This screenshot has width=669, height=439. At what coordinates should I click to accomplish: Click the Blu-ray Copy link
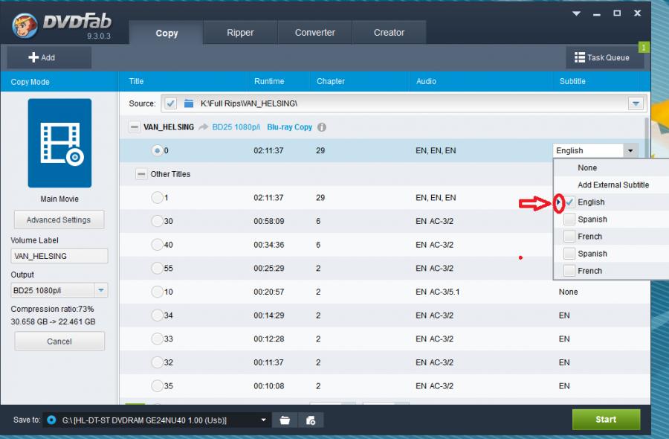(290, 127)
